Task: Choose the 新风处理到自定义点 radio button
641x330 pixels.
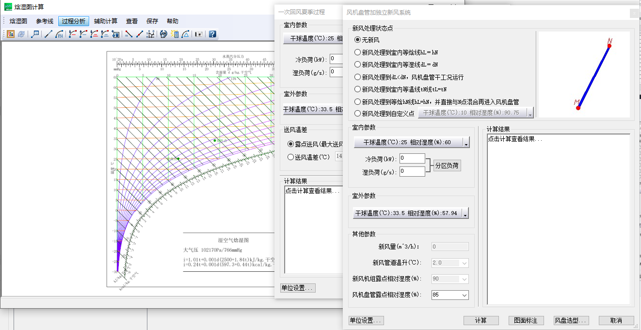Action: coord(358,114)
